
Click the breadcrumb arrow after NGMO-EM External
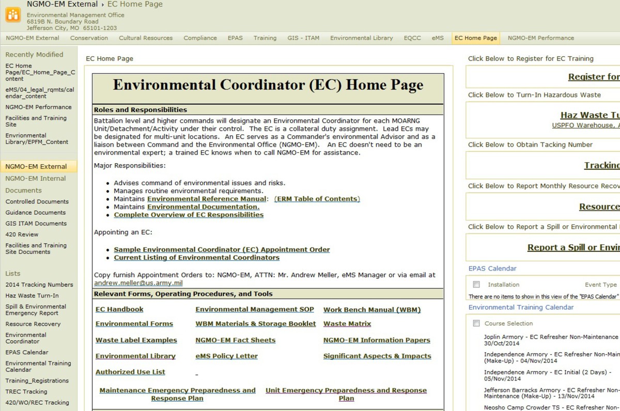click(102, 4)
